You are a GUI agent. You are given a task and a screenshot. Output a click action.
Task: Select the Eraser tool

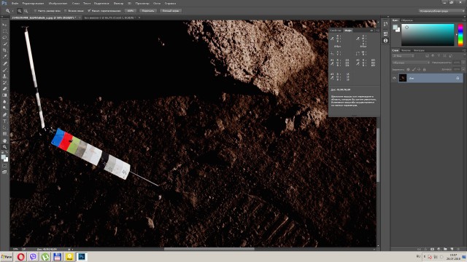coord(4,89)
